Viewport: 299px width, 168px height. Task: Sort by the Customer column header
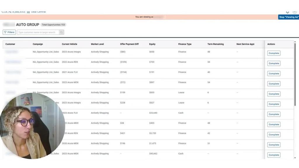10,44
